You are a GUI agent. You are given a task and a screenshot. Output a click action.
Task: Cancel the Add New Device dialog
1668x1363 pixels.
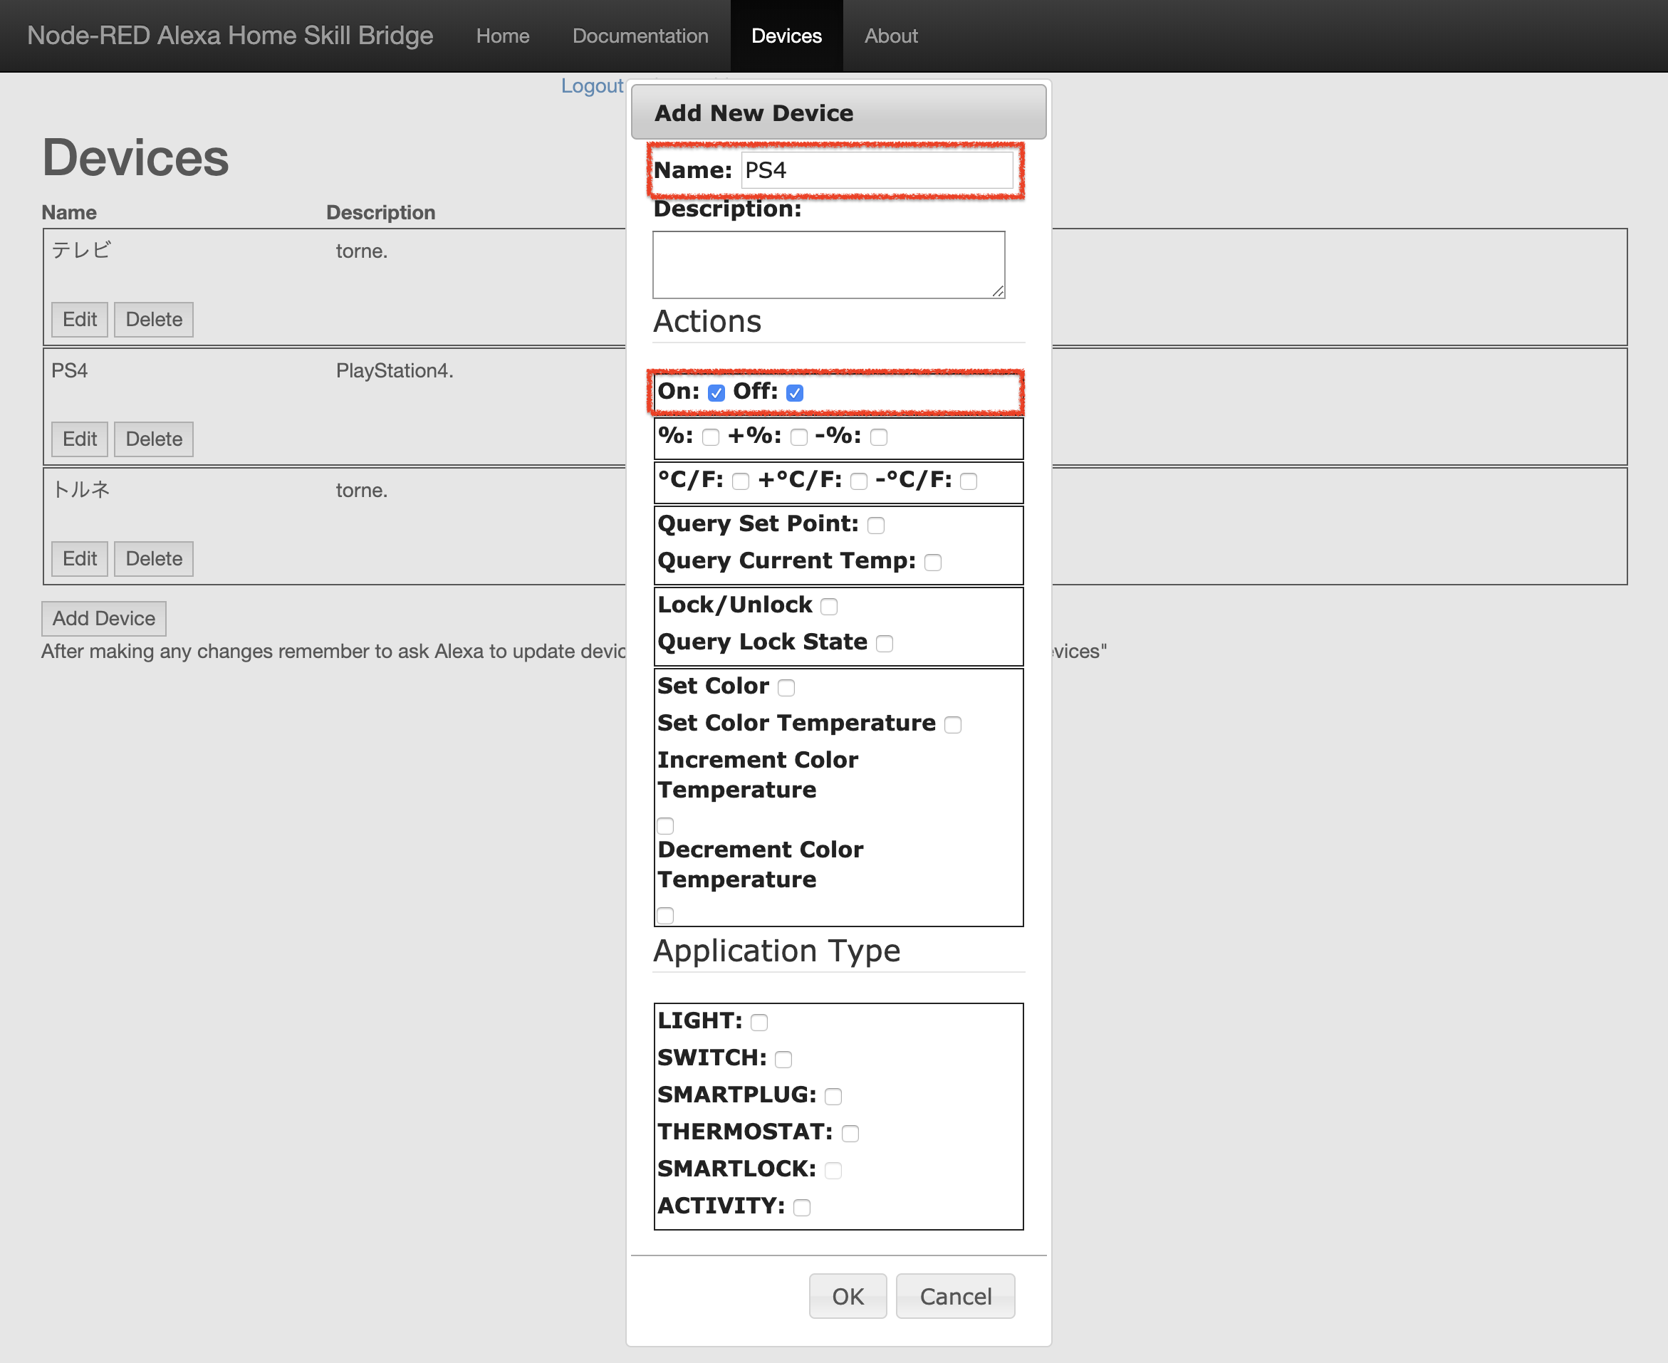955,1296
